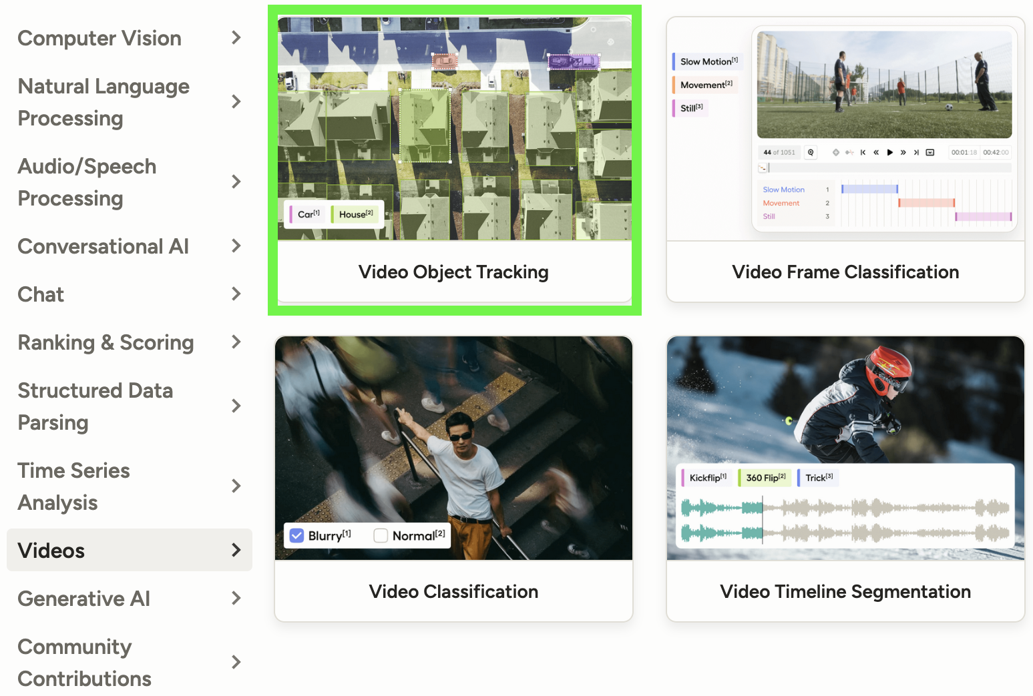Expand the Community Contributions category
The width and height of the screenshot is (1033, 696).
tap(84, 662)
